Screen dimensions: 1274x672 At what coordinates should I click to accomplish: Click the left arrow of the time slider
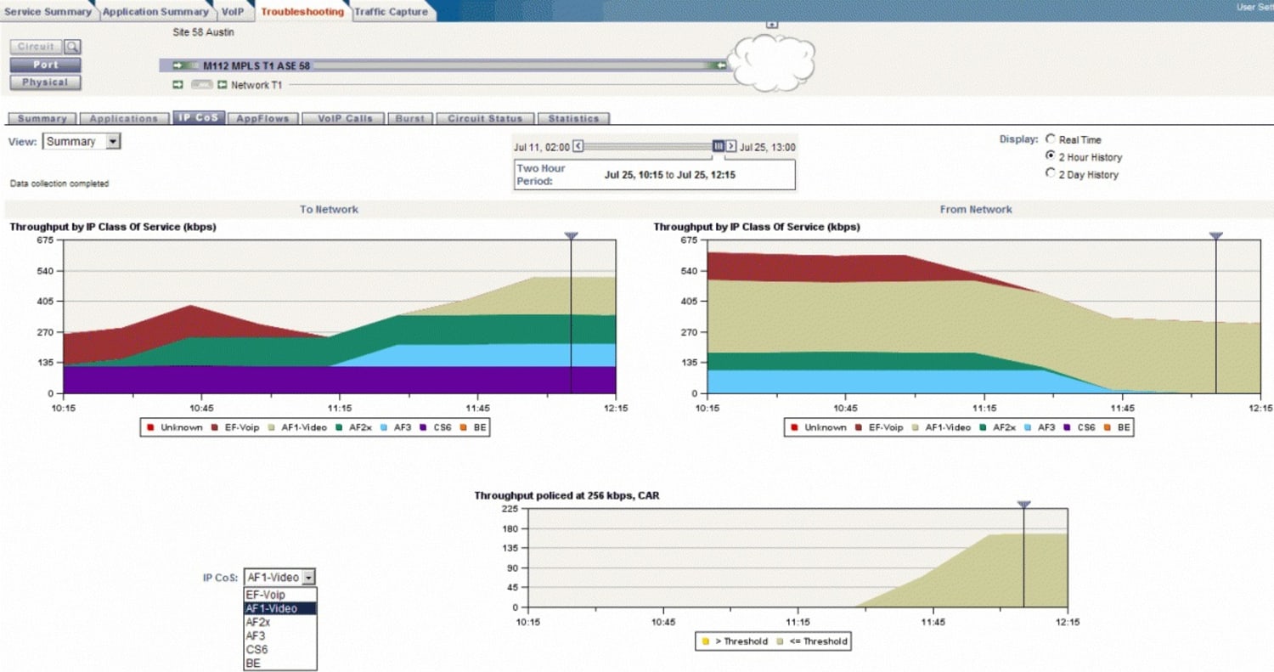(x=578, y=146)
